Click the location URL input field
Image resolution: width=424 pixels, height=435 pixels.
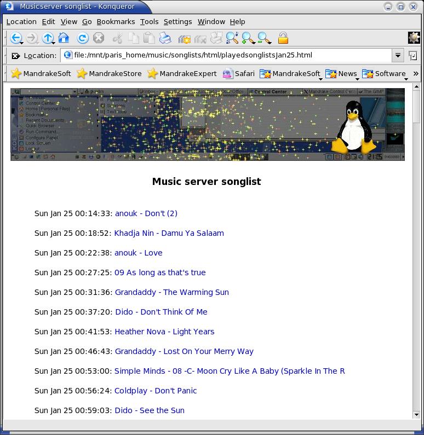point(226,55)
